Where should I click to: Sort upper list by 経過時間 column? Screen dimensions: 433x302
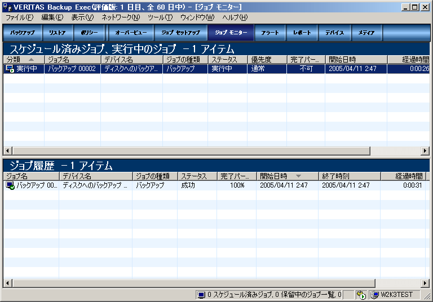pos(409,60)
